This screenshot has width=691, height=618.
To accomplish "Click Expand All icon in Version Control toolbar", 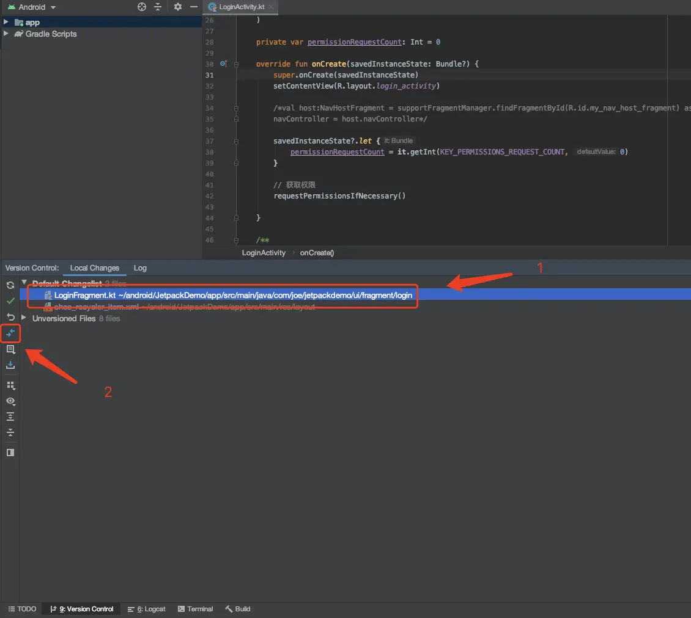I will click(x=10, y=416).
